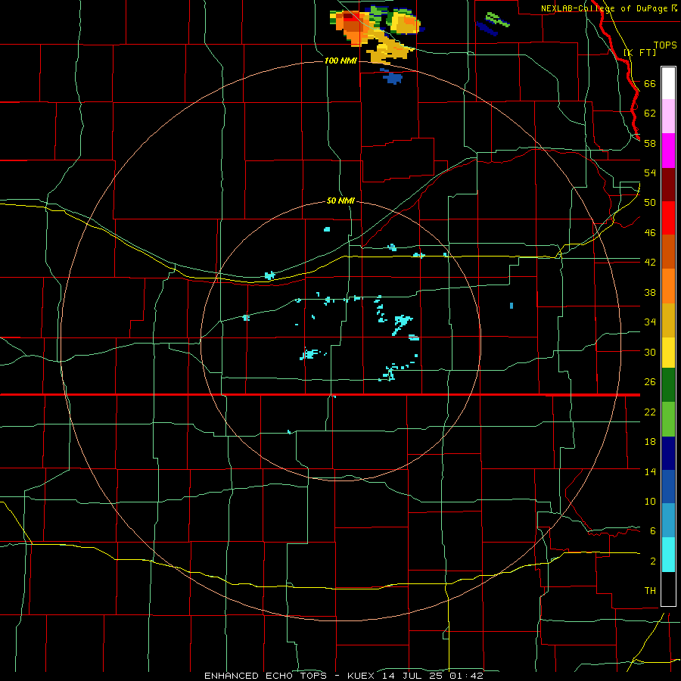Viewport: 681px width, 681px height.
Task: Click the 6 legend value
Action: pos(652,531)
